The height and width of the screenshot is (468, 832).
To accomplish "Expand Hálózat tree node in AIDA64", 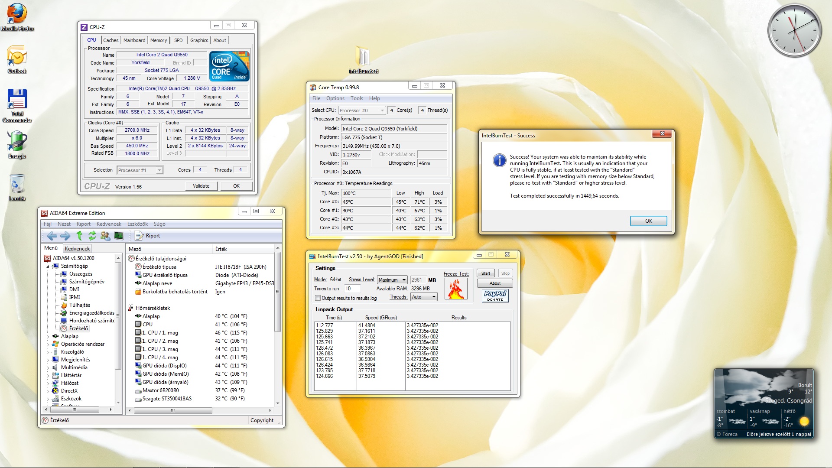I will click(48, 383).
